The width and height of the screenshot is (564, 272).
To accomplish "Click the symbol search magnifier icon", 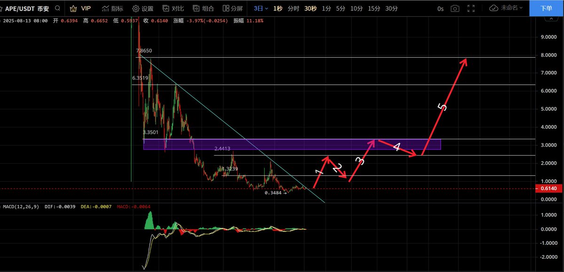I will pos(56,8).
